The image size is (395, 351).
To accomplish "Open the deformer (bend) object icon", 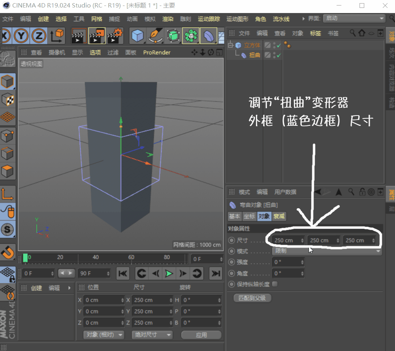I will point(209,36).
